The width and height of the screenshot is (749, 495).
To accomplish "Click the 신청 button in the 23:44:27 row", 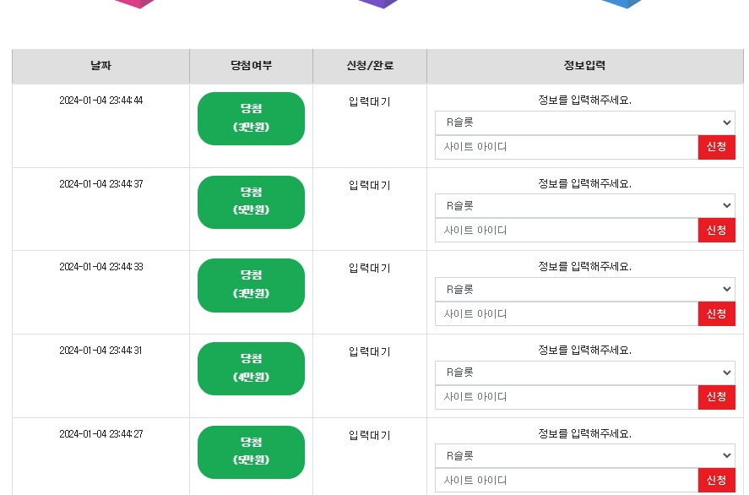I will [717, 480].
